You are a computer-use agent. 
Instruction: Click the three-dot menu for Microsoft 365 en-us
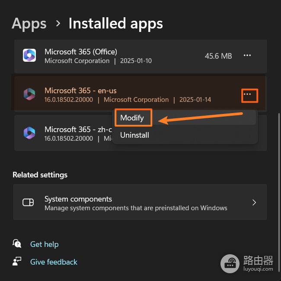pyautogui.click(x=247, y=94)
